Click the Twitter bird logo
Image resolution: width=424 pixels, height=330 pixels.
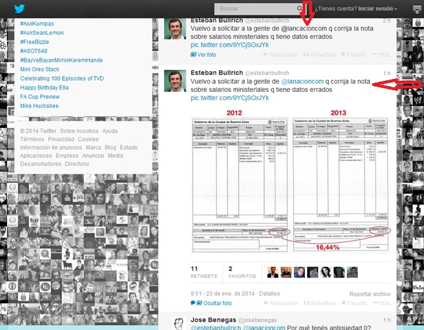click(19, 9)
